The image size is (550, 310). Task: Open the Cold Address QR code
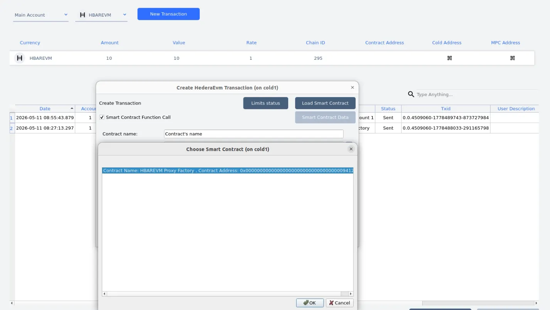[449, 58]
